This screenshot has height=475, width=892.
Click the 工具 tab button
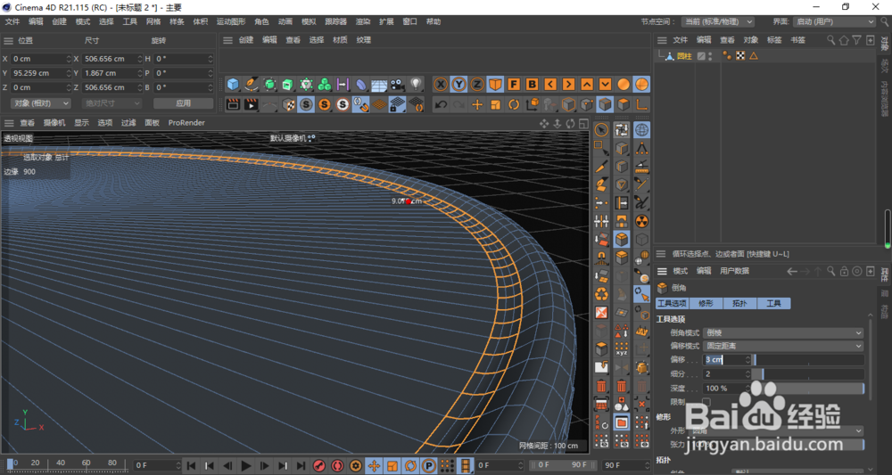[773, 303]
